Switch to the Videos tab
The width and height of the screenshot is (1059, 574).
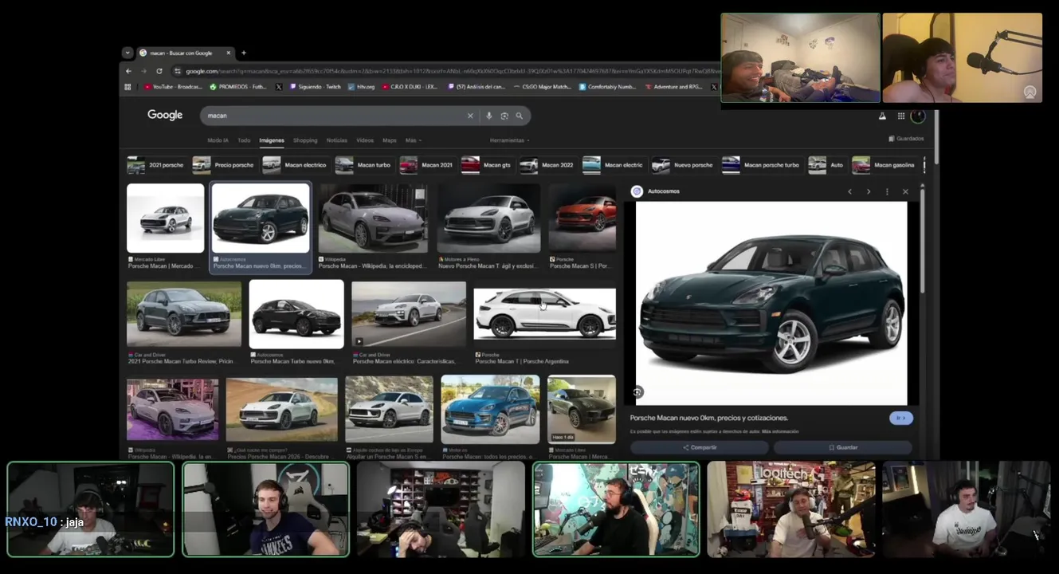365,140
